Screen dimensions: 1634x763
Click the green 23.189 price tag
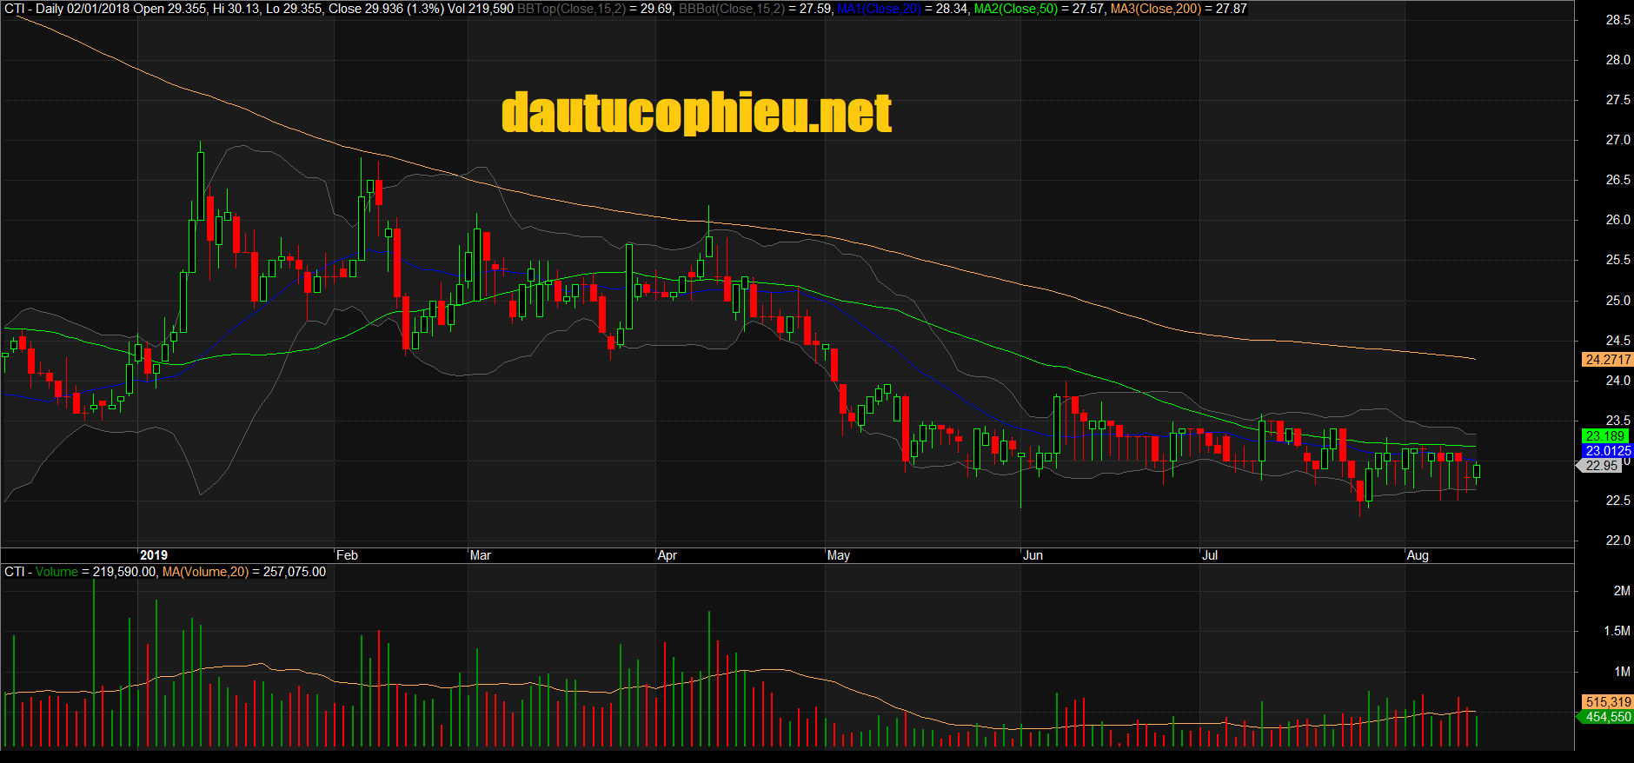click(x=1604, y=436)
